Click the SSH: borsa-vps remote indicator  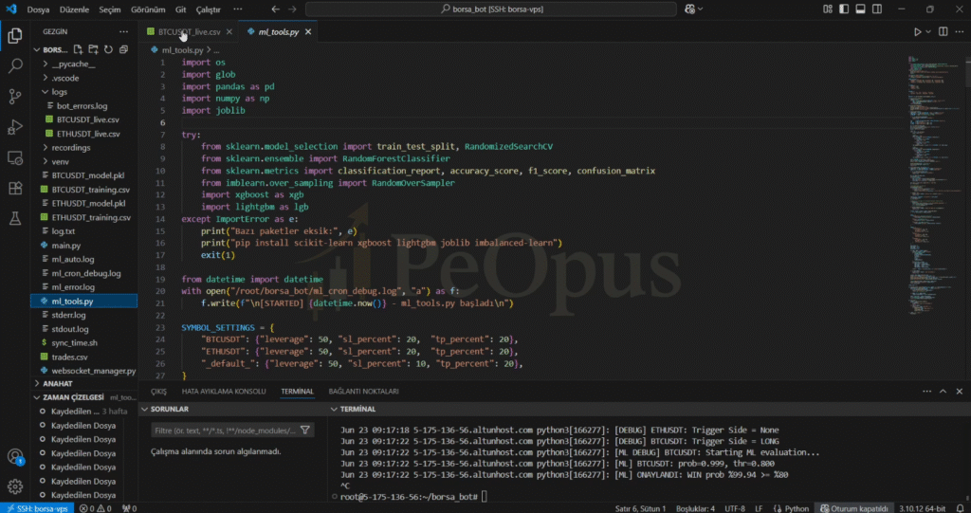pyautogui.click(x=36, y=507)
